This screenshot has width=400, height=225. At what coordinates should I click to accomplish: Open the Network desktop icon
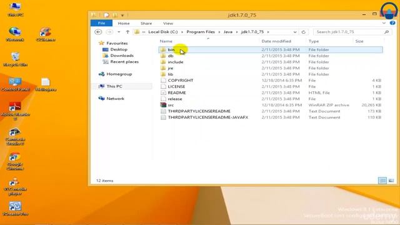[15, 34]
